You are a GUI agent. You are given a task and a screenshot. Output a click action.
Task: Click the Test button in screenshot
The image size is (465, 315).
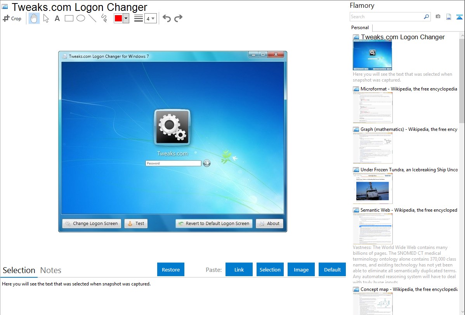pos(136,224)
